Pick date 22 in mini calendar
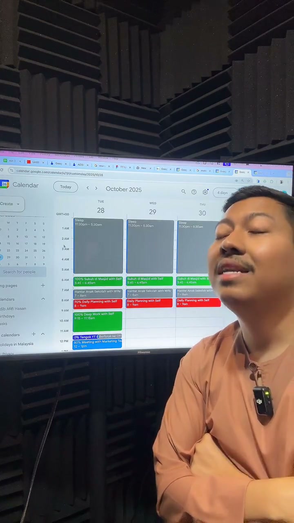This screenshot has width=294, height=523. [x=9, y=250]
